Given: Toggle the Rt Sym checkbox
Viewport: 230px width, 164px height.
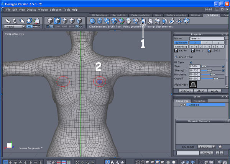Looking at the screenshot, I should (191, 62).
